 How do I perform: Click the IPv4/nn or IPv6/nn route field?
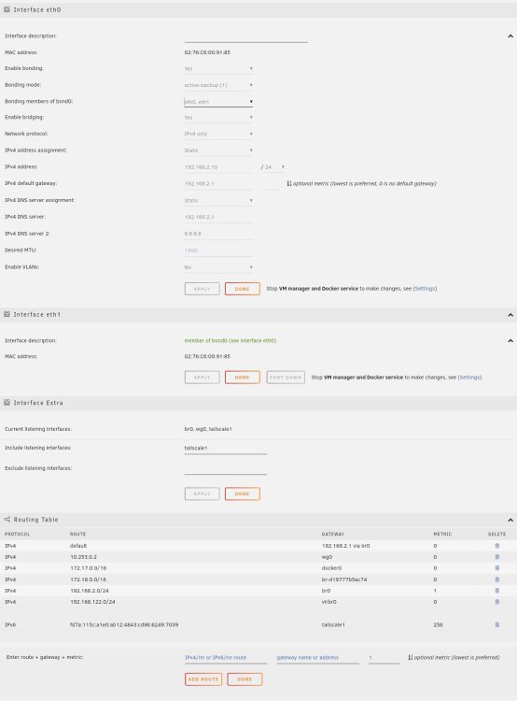[226, 658]
